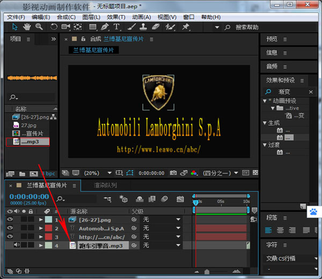Screen dimensions: 322x279
Task: Click the 0:00:00:00 timeline timecode
Action: (x=29, y=197)
